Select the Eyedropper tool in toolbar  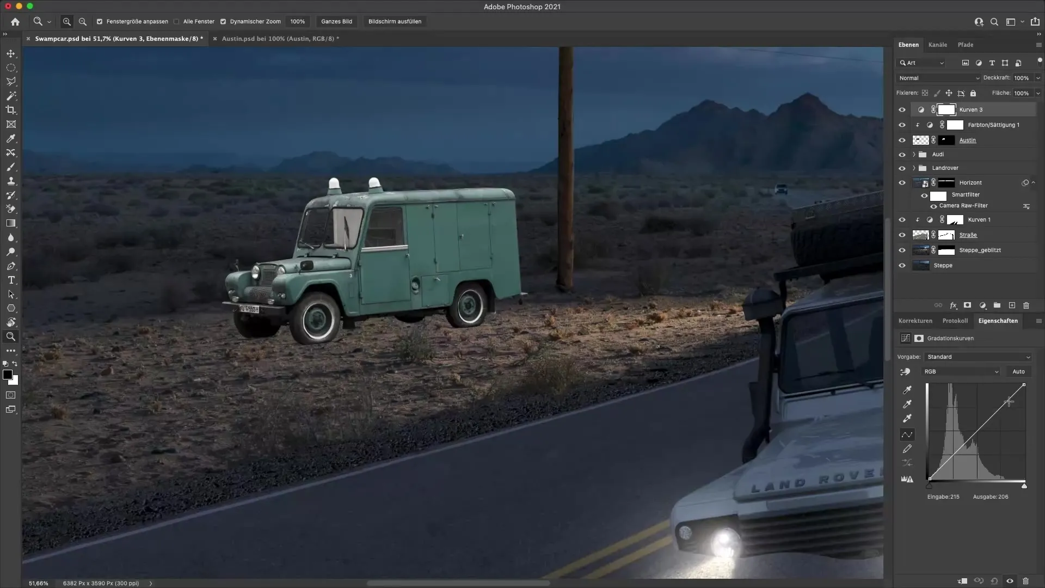click(11, 138)
